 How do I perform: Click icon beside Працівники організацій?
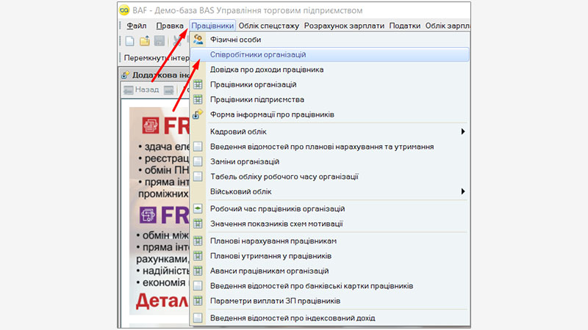pos(198,84)
